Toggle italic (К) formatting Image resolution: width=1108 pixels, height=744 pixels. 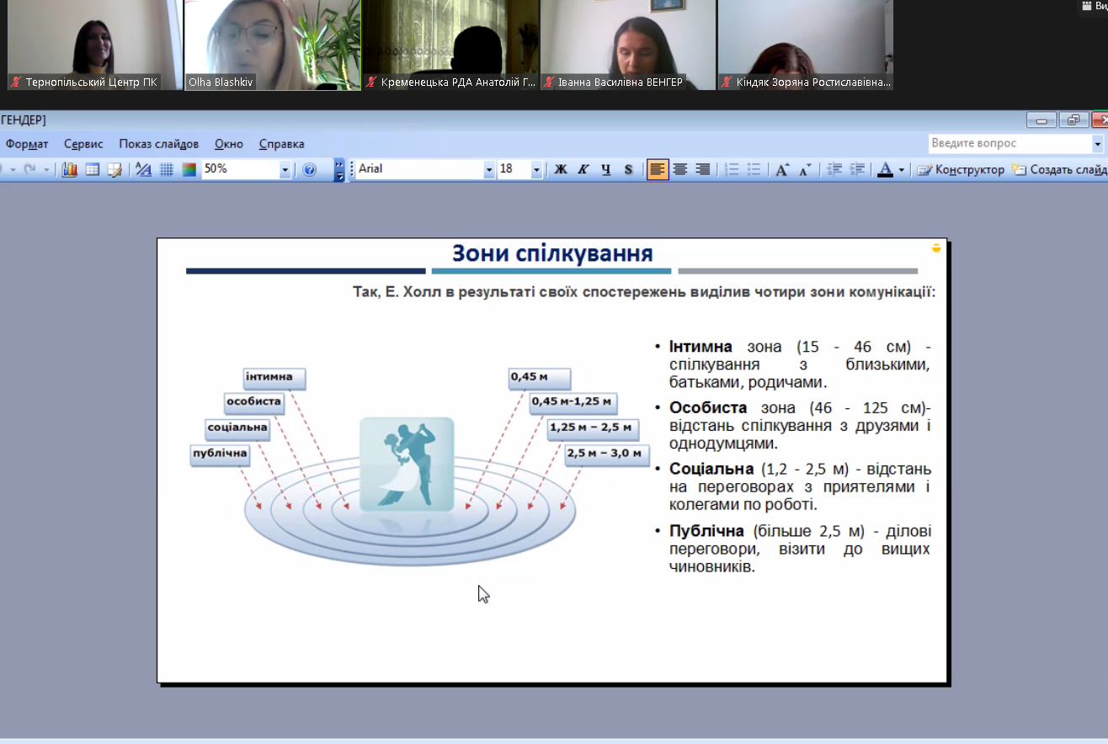coord(583,169)
